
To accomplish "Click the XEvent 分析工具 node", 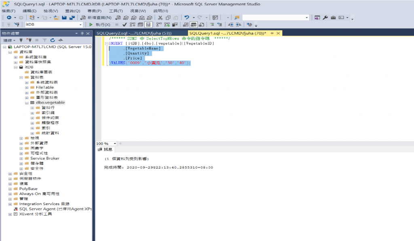I will (x=36, y=214).
